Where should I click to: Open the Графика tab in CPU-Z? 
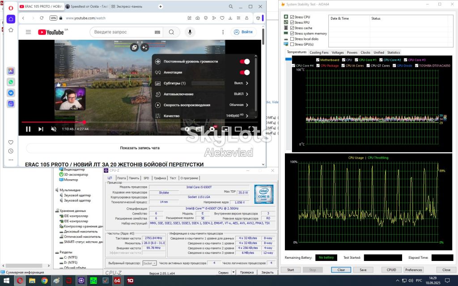tap(160, 178)
